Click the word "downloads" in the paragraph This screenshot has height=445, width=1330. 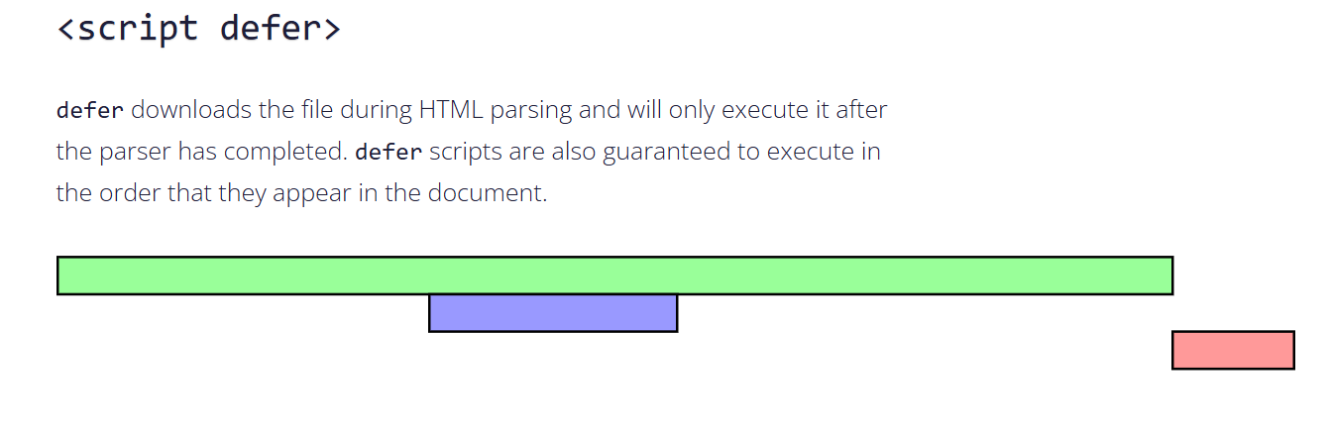[192, 110]
